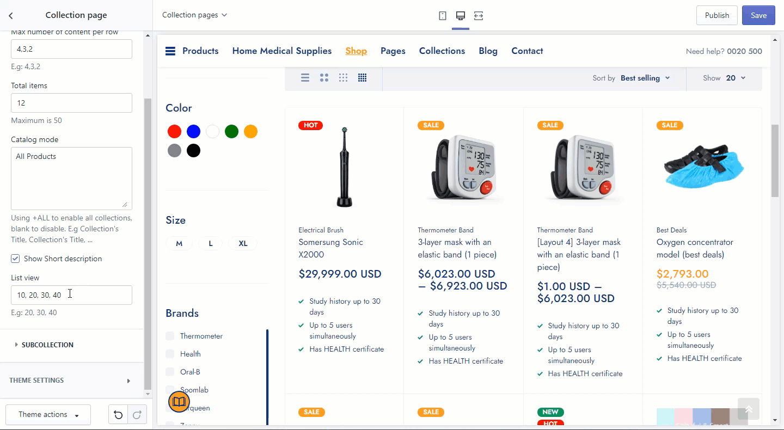This screenshot has height=430, width=784.
Task: Switch to mobile preview icon
Action: (443, 16)
